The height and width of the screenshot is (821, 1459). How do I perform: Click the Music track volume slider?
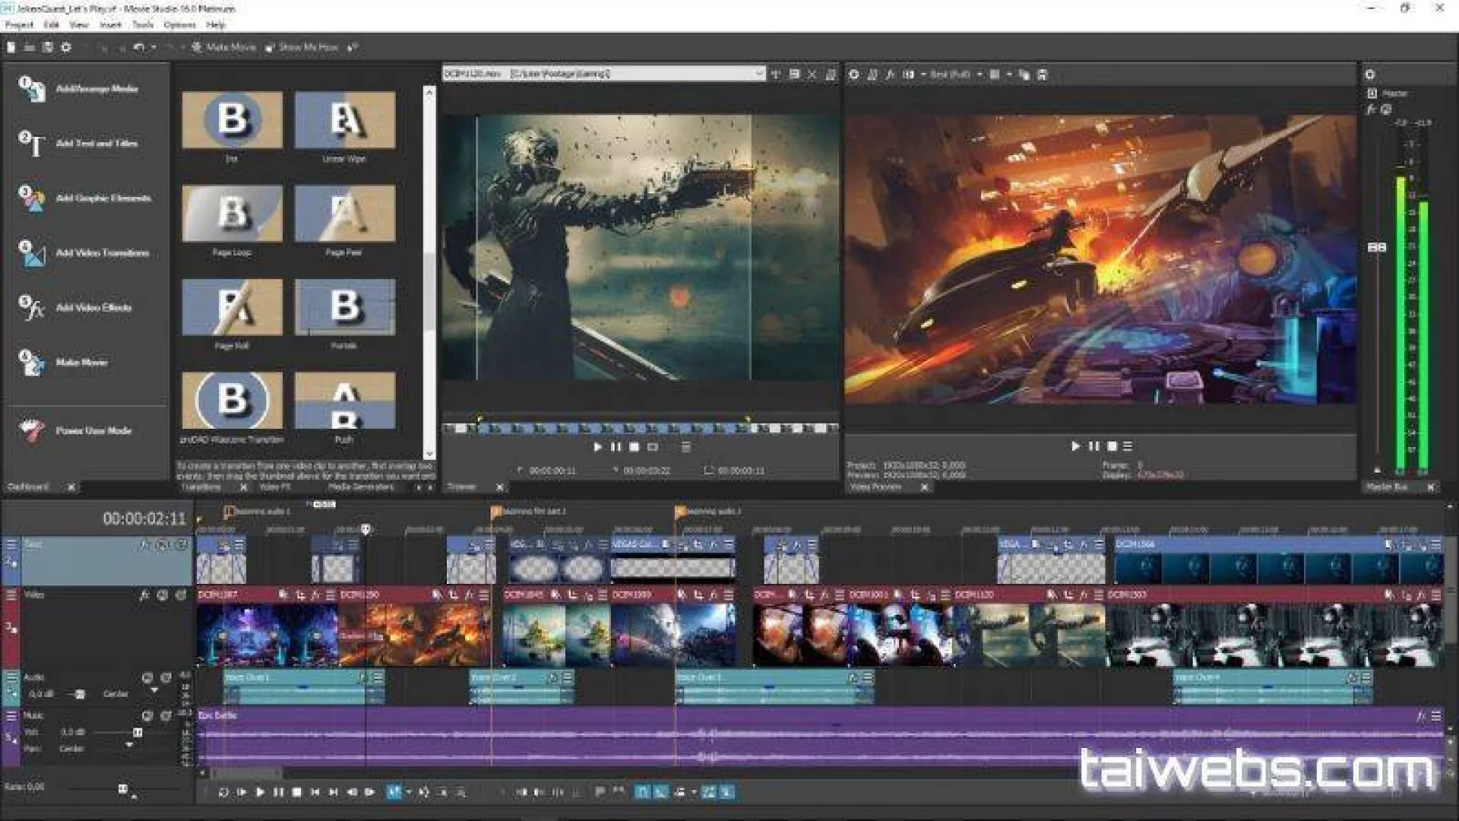[138, 732]
